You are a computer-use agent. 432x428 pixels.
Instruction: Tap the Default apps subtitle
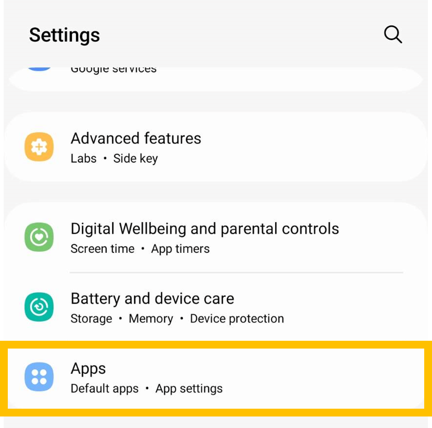point(104,389)
